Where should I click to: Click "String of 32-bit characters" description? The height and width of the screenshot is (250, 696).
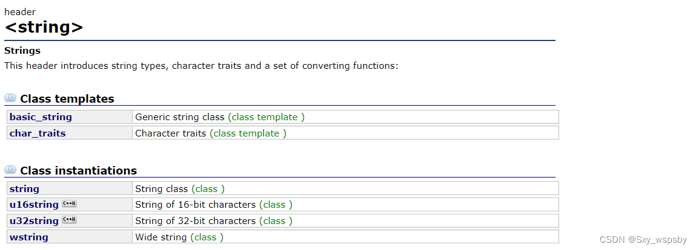(195, 220)
